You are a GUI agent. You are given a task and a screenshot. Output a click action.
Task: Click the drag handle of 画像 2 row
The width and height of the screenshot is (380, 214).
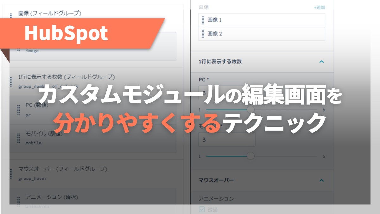point(203,34)
